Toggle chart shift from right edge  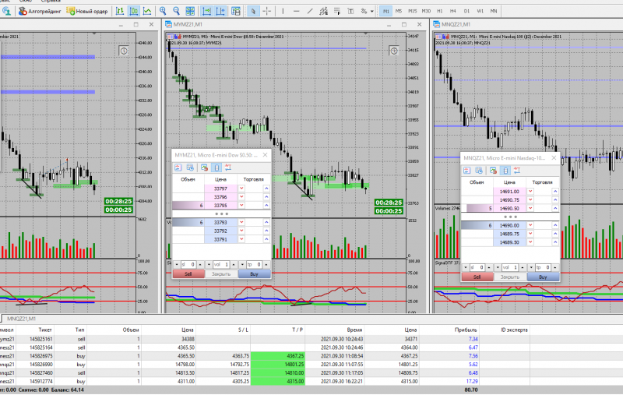coord(220,11)
